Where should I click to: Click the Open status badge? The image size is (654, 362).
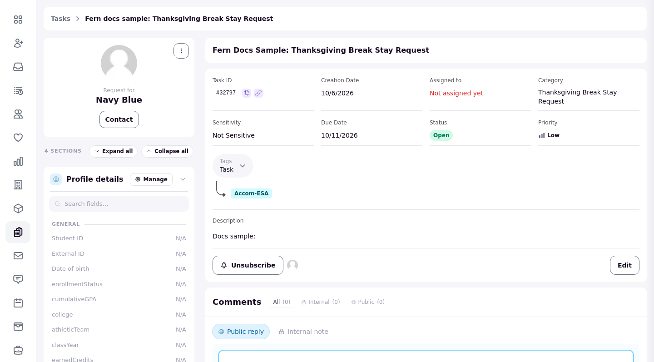pyautogui.click(x=441, y=135)
